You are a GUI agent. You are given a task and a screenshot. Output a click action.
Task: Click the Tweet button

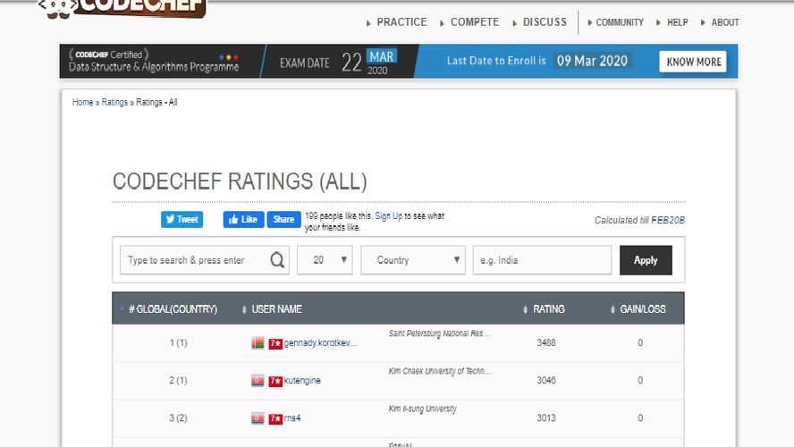click(x=182, y=219)
